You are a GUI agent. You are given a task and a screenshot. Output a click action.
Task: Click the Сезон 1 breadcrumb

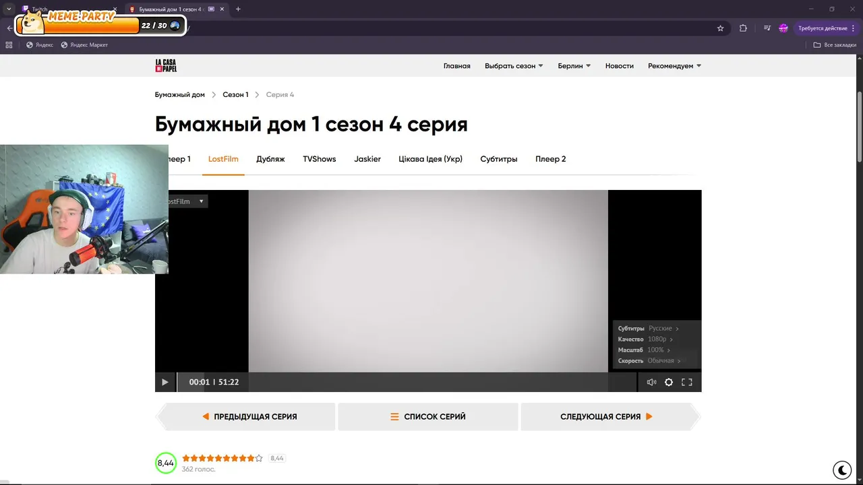click(x=236, y=95)
